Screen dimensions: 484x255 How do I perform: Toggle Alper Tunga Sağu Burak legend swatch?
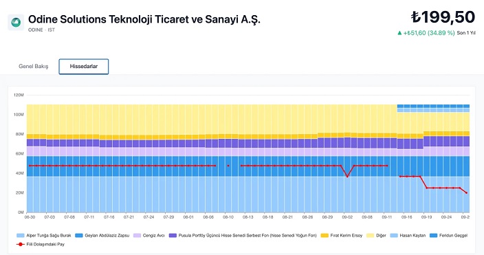(x=21, y=236)
